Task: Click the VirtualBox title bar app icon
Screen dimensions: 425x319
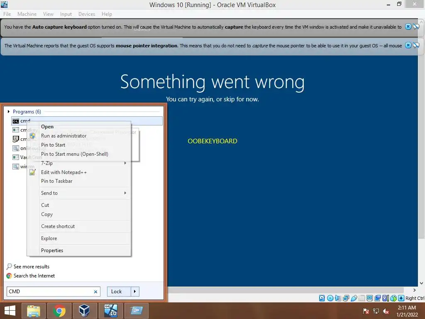Action: [4, 4]
